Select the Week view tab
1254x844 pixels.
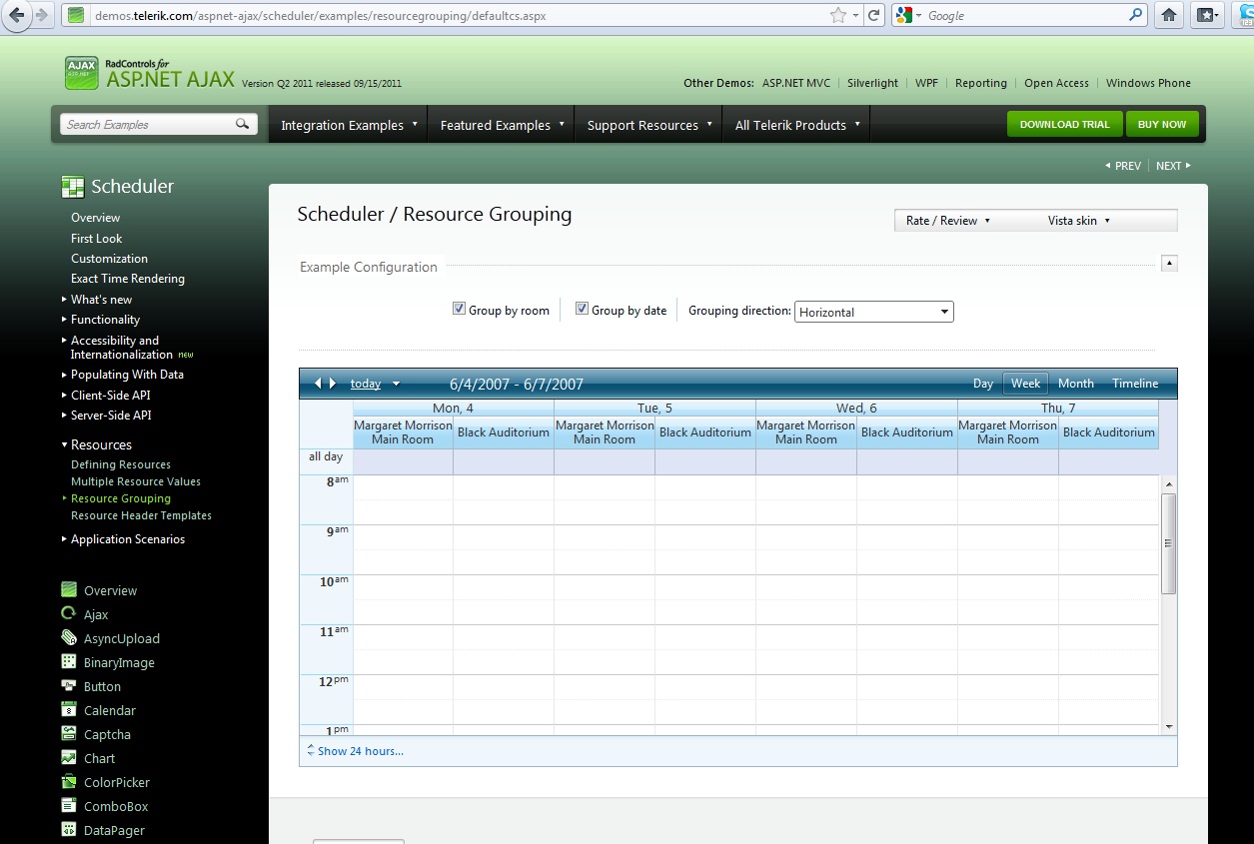1026,384
